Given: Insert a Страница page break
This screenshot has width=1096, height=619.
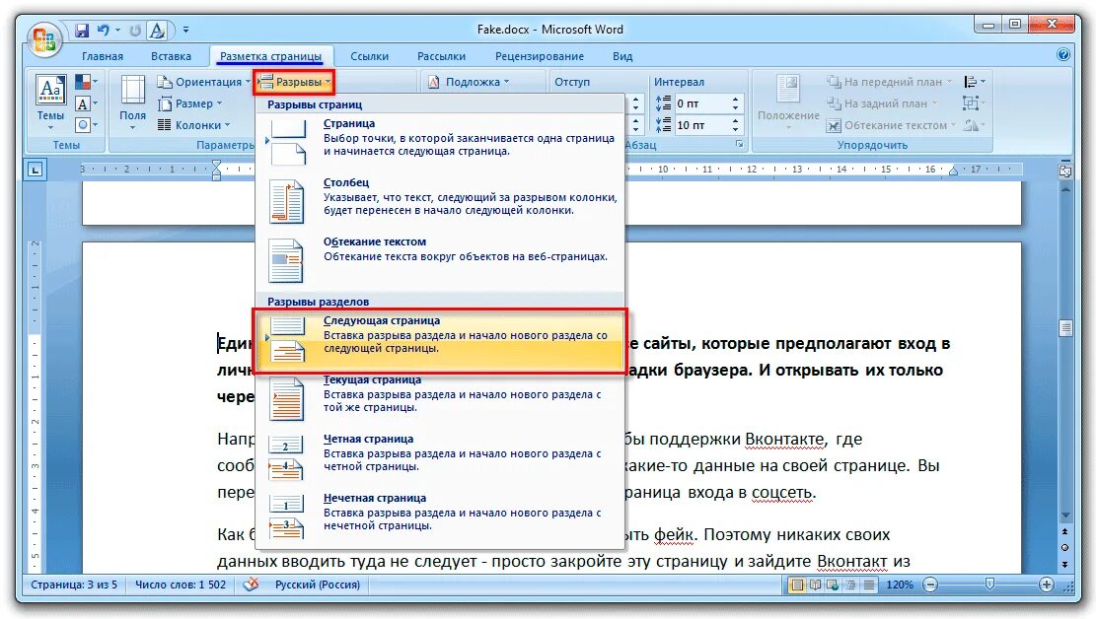Looking at the screenshot, I should (440, 143).
